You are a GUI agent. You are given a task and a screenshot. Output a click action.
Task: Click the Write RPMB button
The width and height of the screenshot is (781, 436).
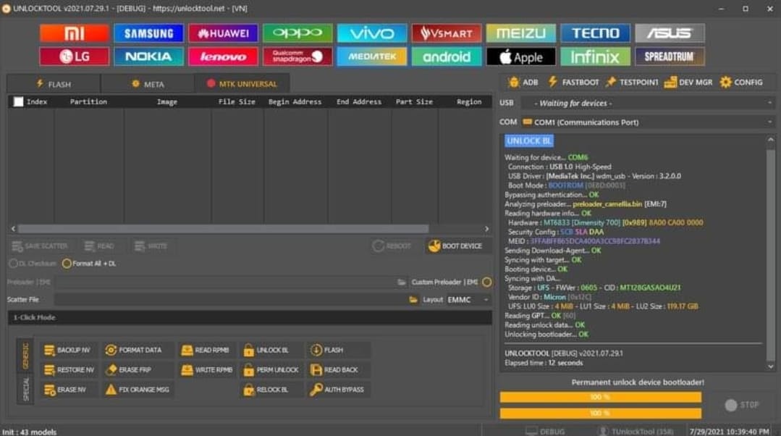coord(207,369)
